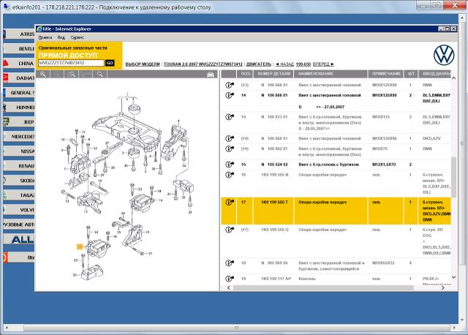468x335 pixels.
Task: Select the GENERAL MOTORS catalog button
Action: 19,93
